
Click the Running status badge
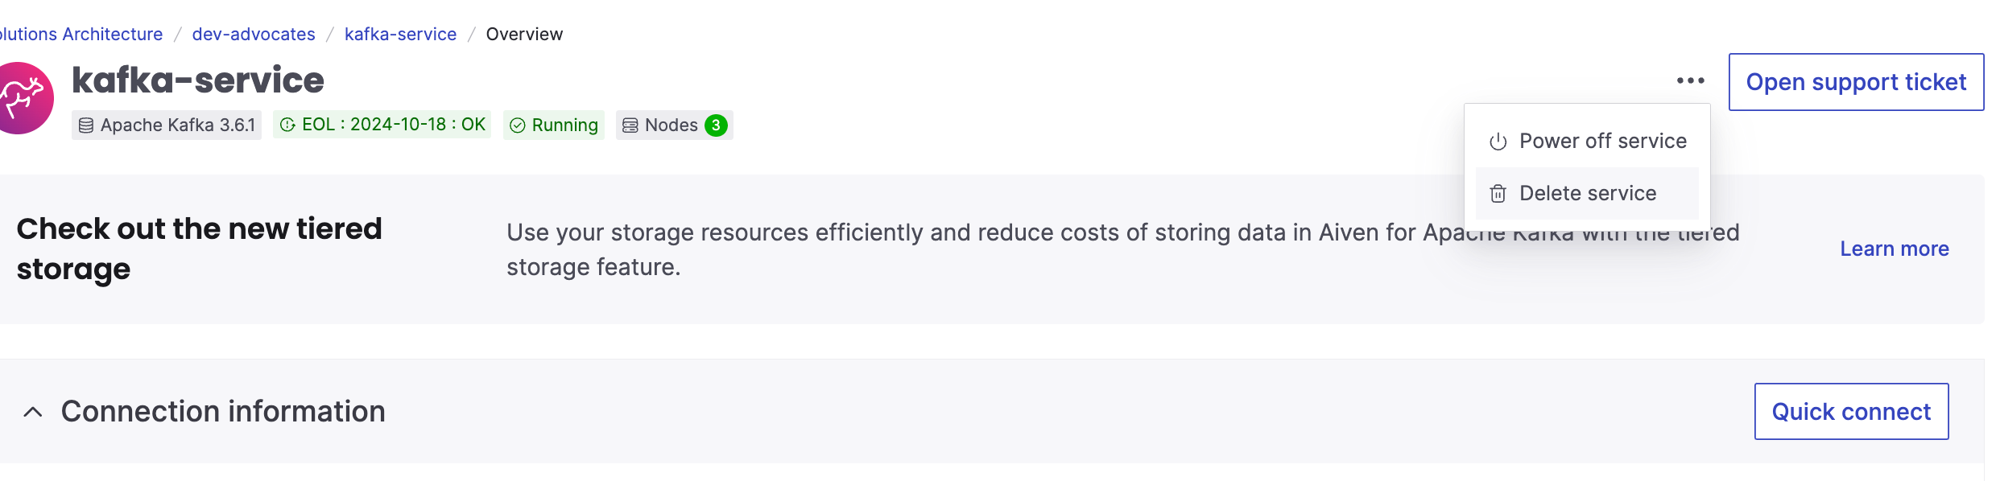554,125
